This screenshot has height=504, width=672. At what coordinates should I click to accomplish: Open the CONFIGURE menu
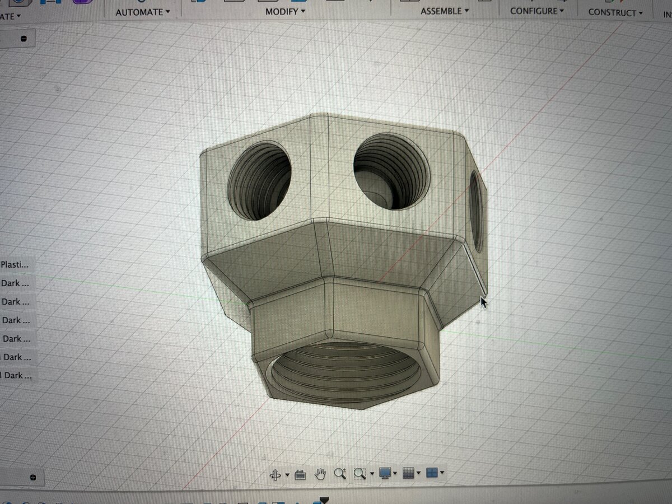coord(537,11)
